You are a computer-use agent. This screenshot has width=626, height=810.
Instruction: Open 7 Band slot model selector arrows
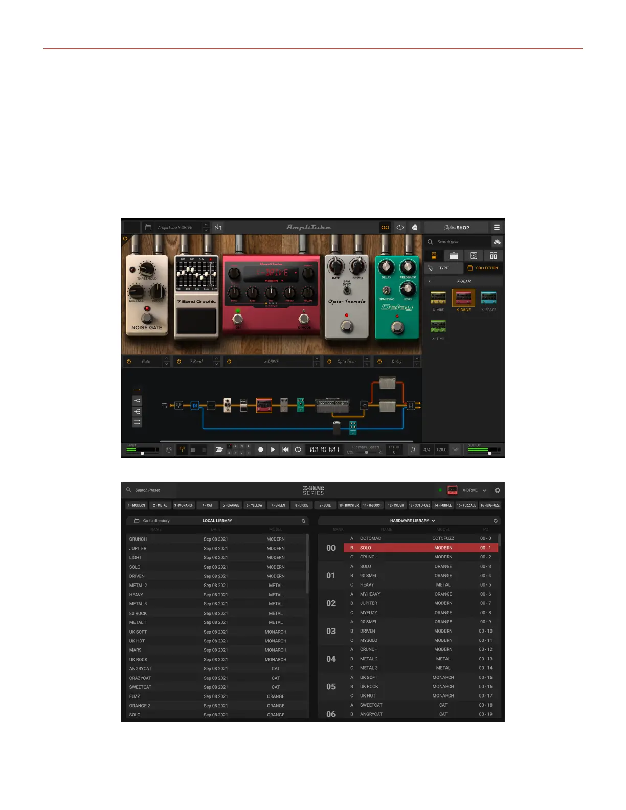(x=216, y=362)
